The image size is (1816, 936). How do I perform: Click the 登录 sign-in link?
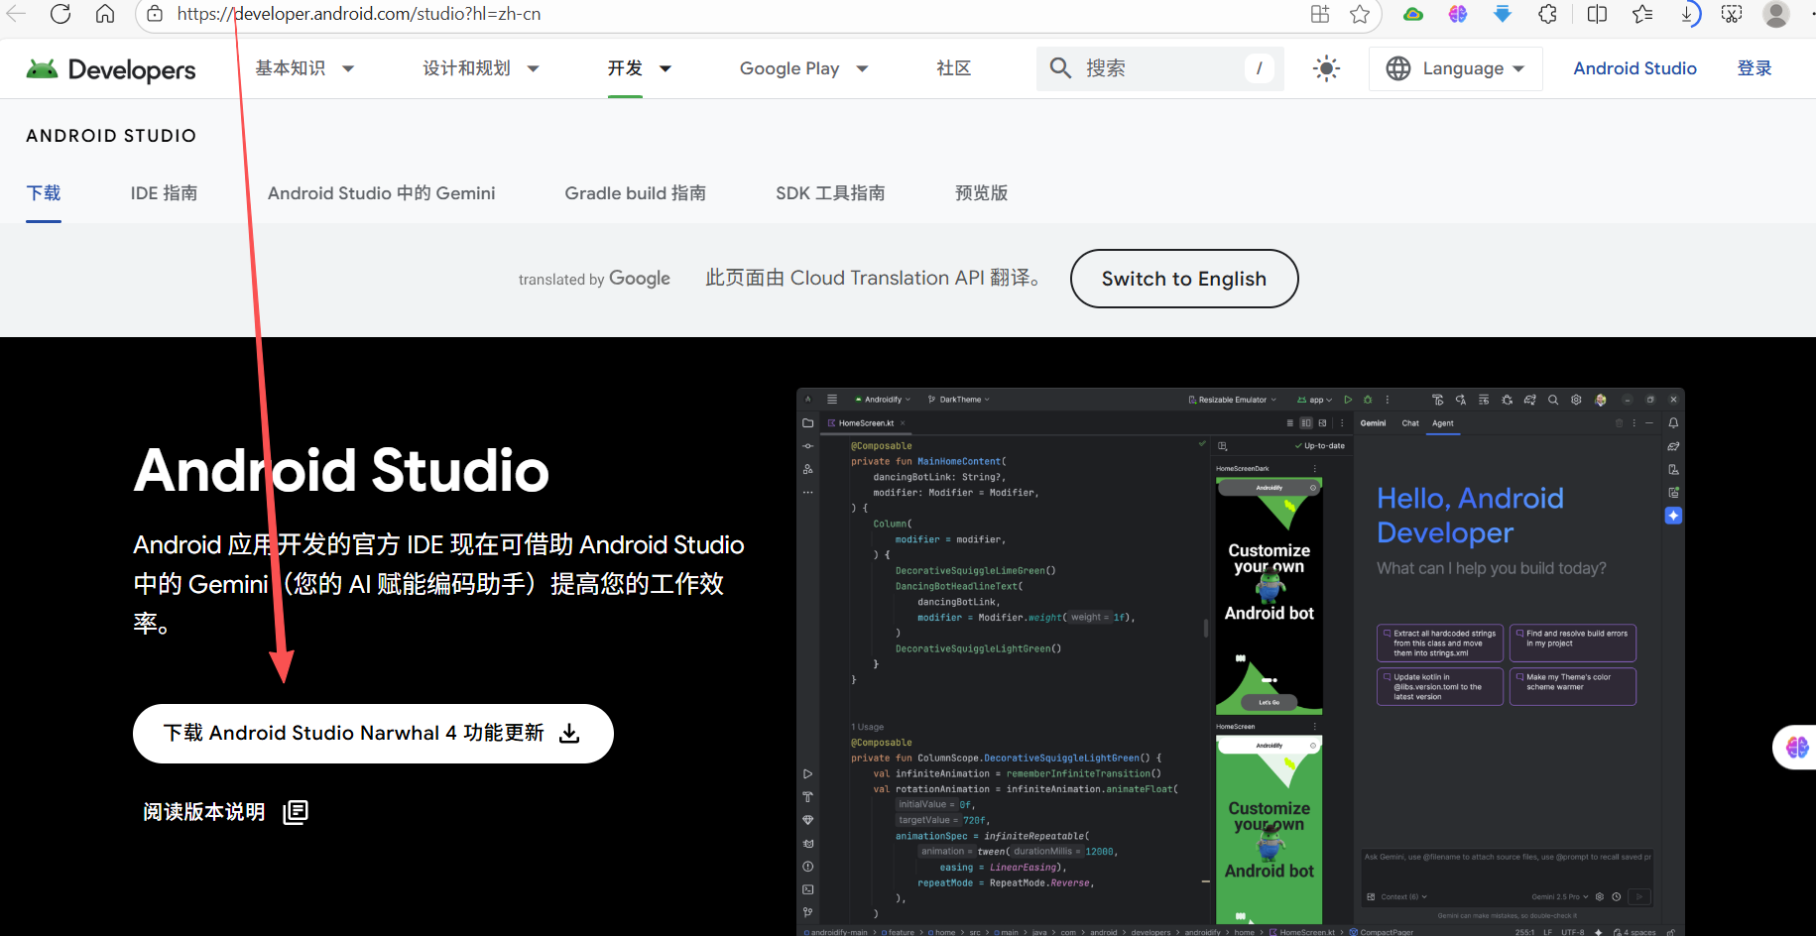tap(1755, 68)
